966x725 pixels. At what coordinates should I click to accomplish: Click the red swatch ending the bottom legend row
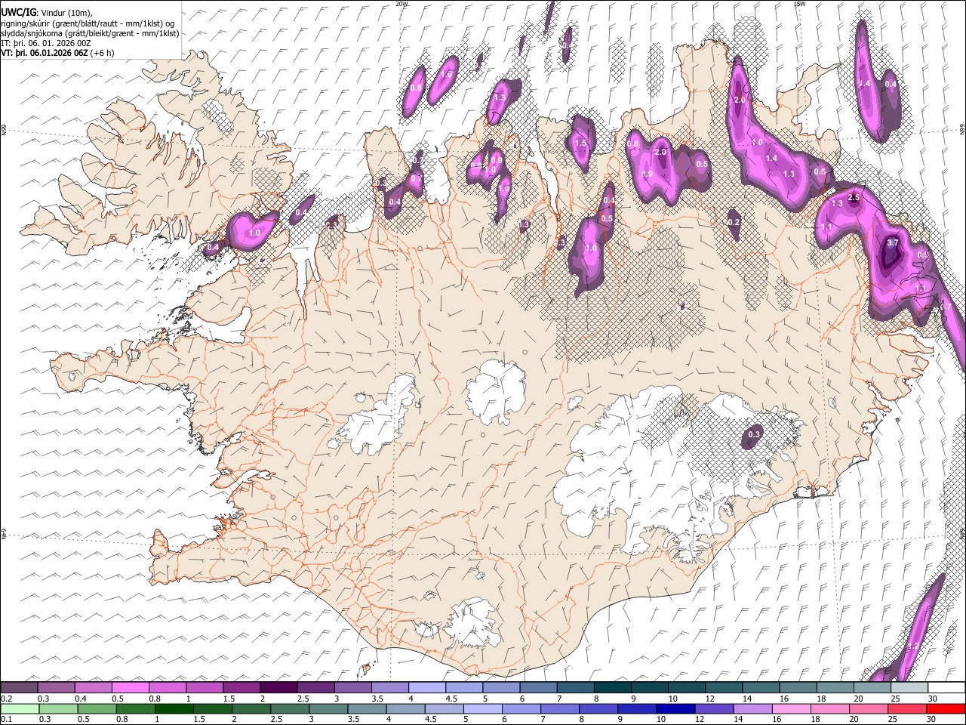pos(946,708)
